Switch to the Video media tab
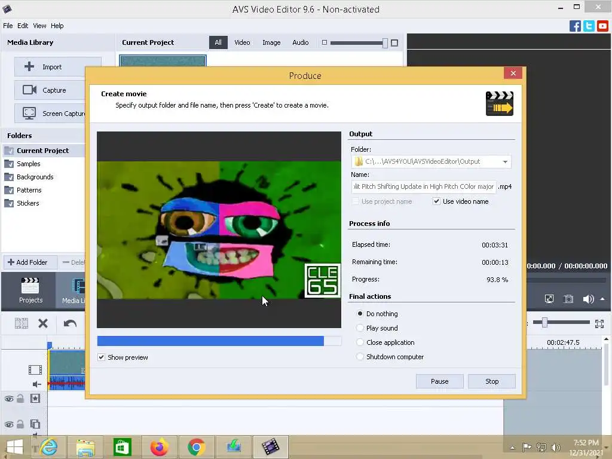Screen dimensions: 612x459 pyautogui.click(x=242, y=42)
